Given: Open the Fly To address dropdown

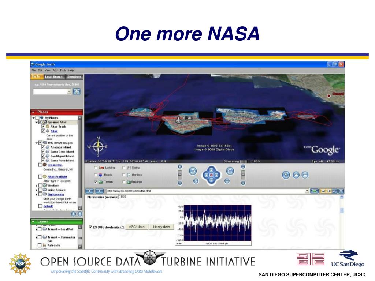Looking at the screenshot, I should point(69,91).
